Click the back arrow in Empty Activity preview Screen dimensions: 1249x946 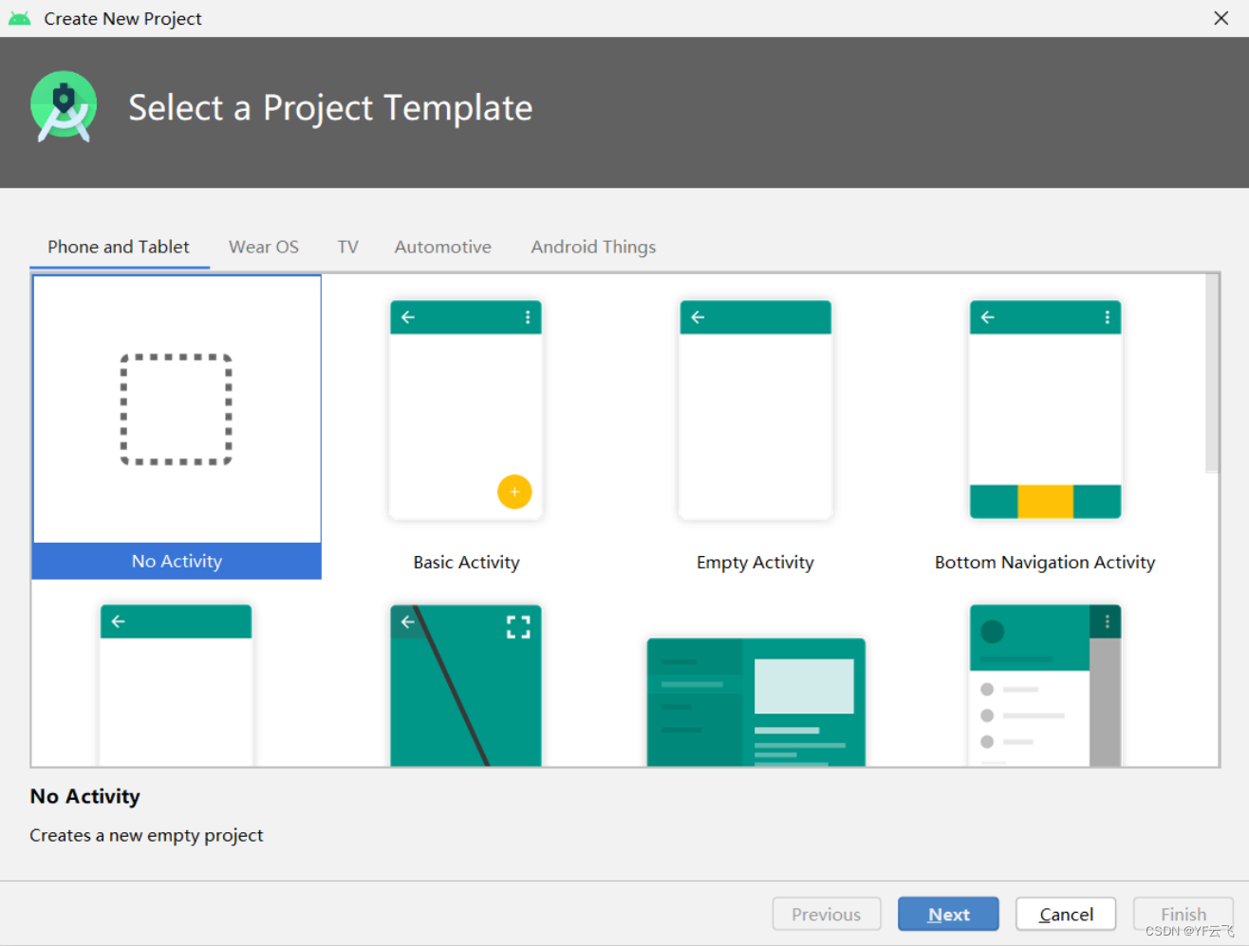698,317
